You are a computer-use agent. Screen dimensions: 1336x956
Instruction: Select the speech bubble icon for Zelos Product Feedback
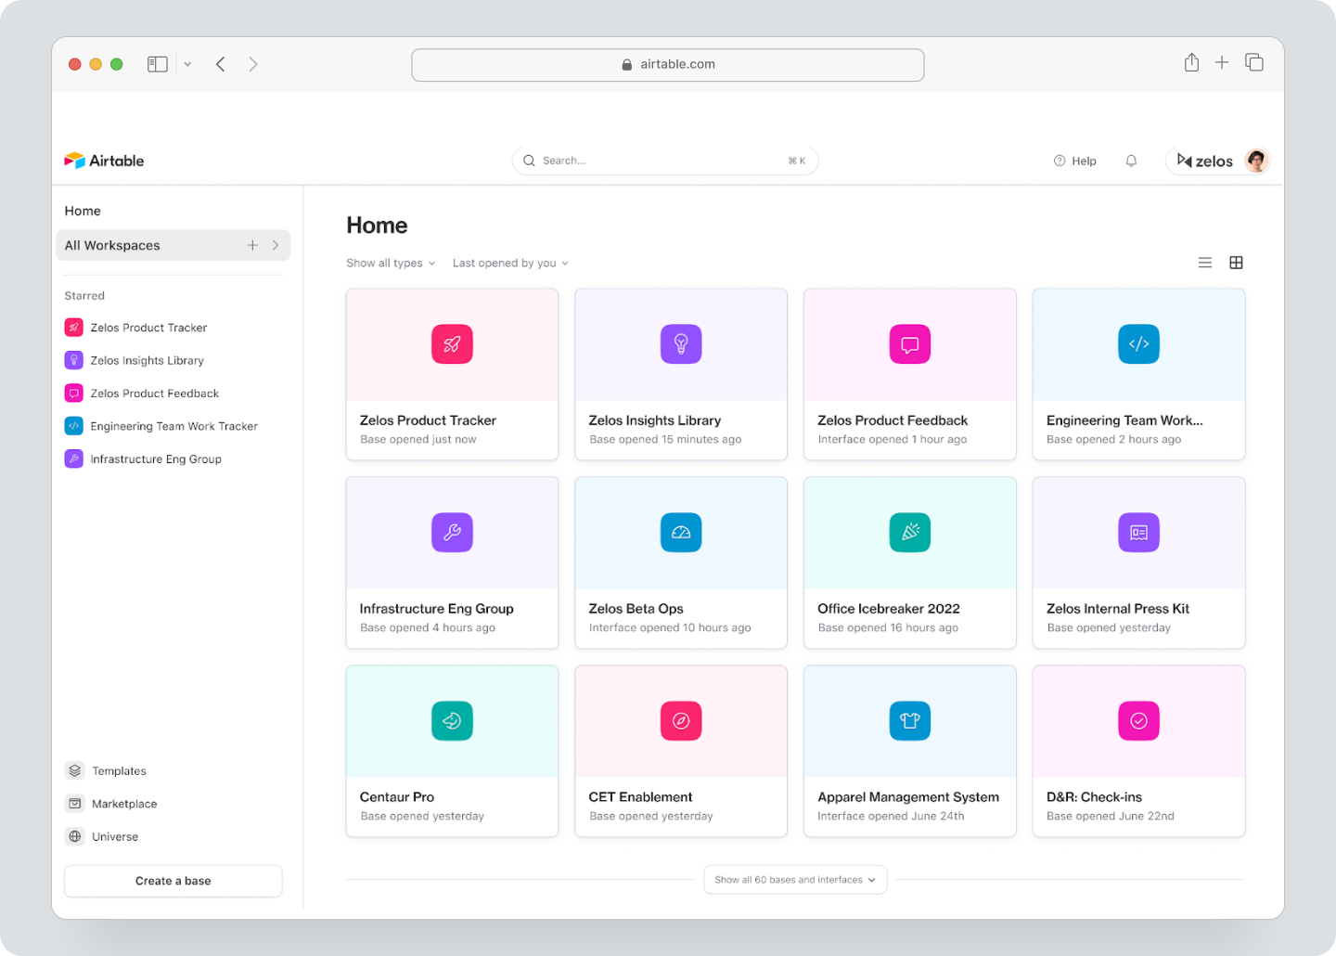pos(909,343)
